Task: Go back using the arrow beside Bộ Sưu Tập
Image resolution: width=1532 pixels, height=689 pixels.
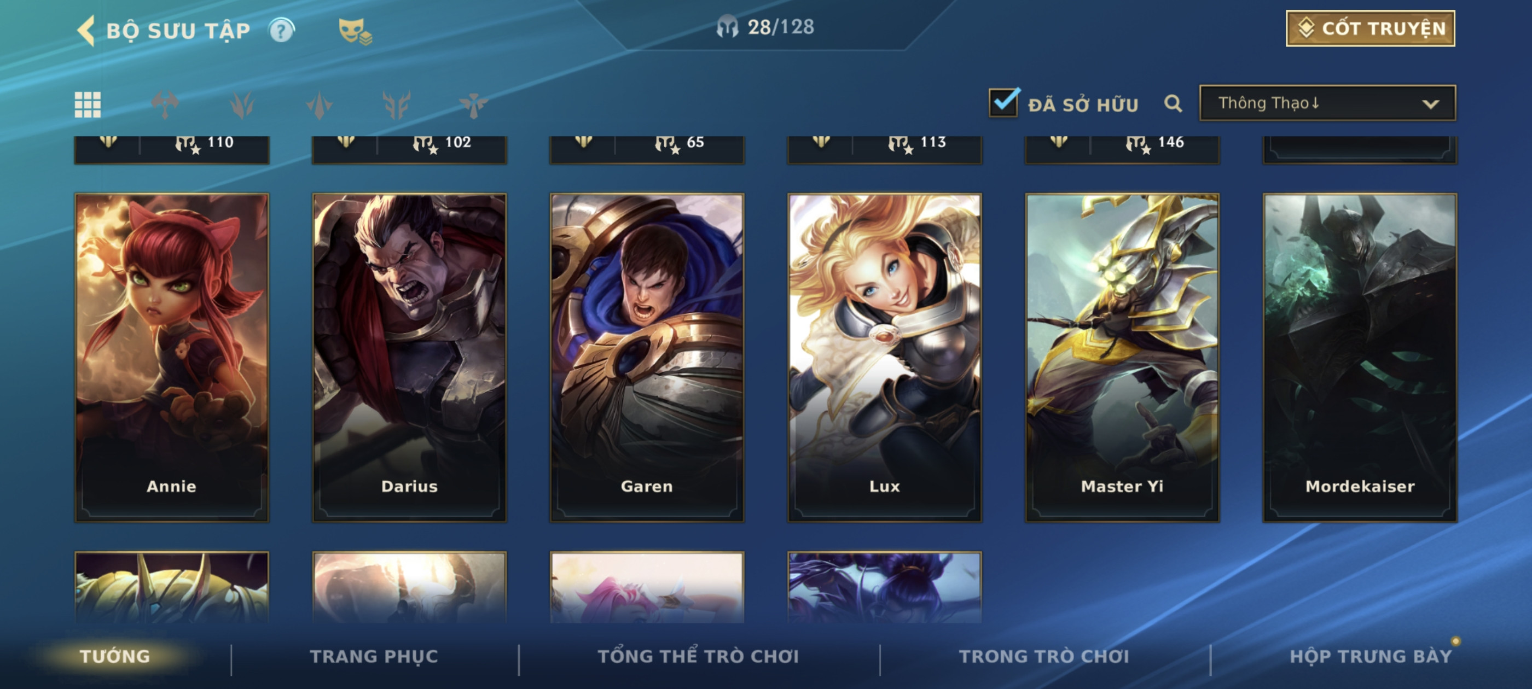Action: (86, 30)
